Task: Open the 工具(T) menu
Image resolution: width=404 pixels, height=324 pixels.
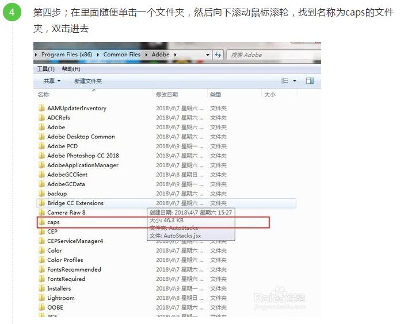Action: tap(45, 69)
